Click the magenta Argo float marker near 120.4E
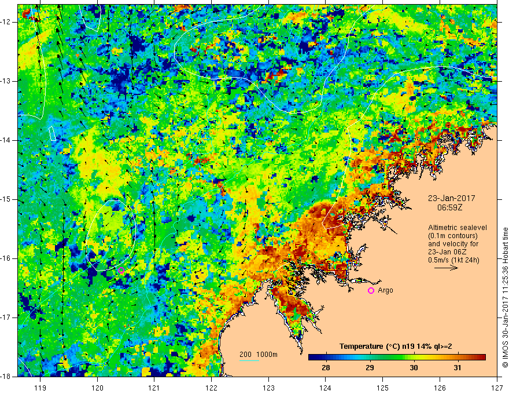Viewport: 509px width, 394px height. pos(121,270)
